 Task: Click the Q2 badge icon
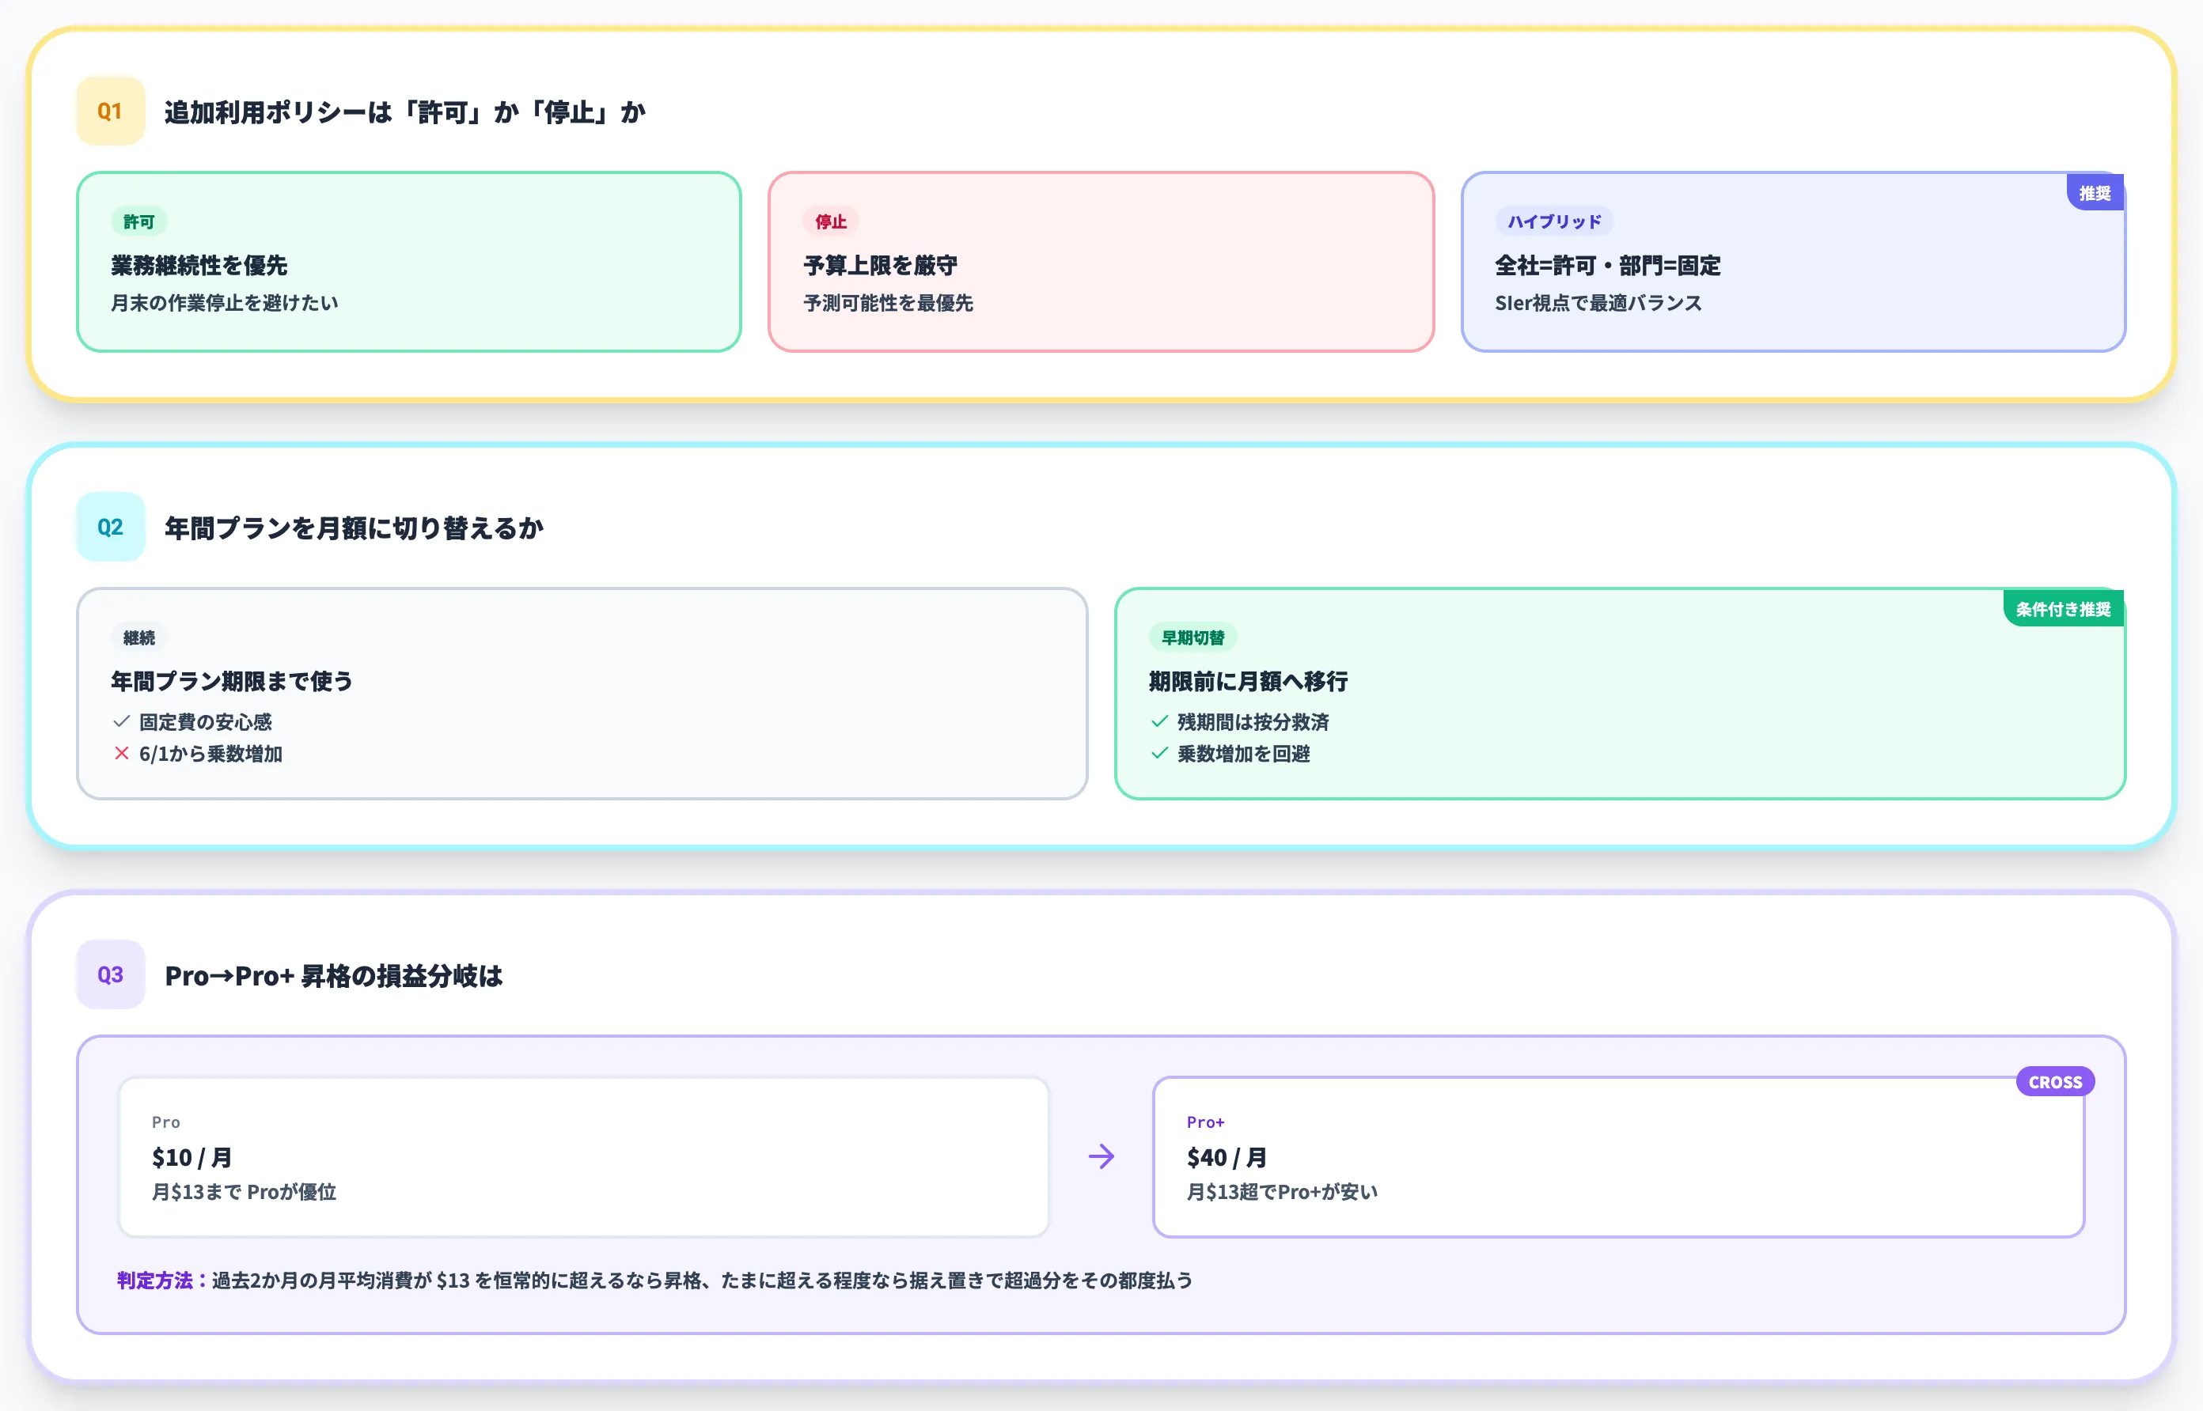click(x=109, y=527)
